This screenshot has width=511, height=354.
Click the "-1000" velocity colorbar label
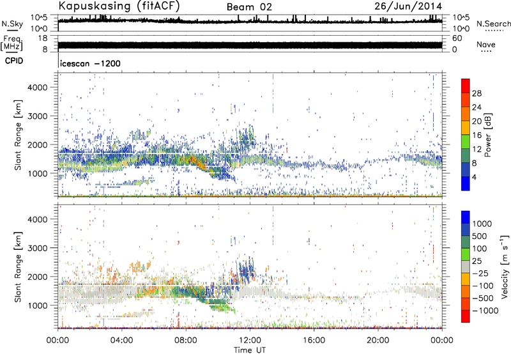pyautogui.click(x=485, y=311)
